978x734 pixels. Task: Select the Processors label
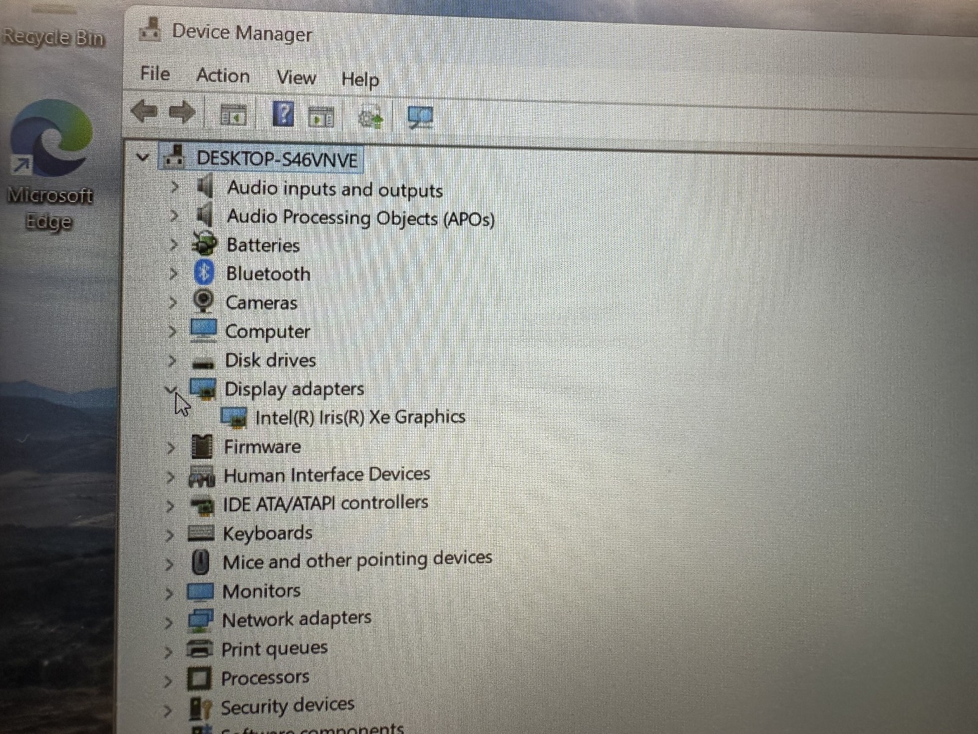pyautogui.click(x=265, y=678)
